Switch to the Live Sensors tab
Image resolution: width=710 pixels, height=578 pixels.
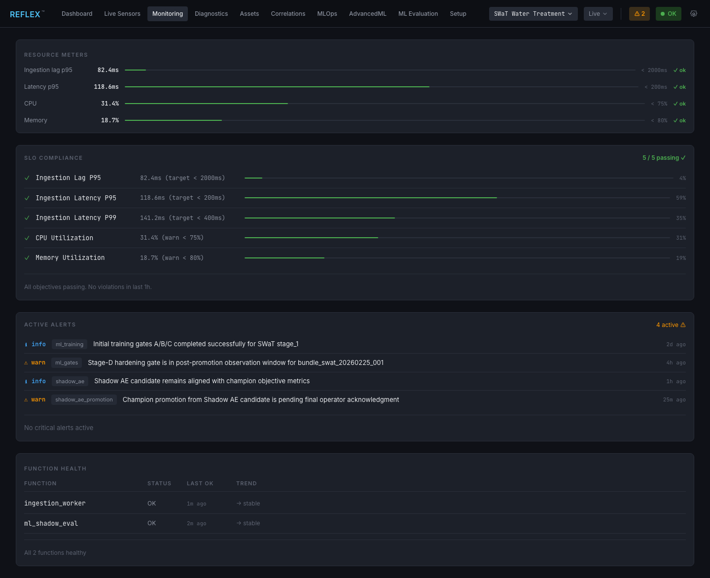point(122,14)
